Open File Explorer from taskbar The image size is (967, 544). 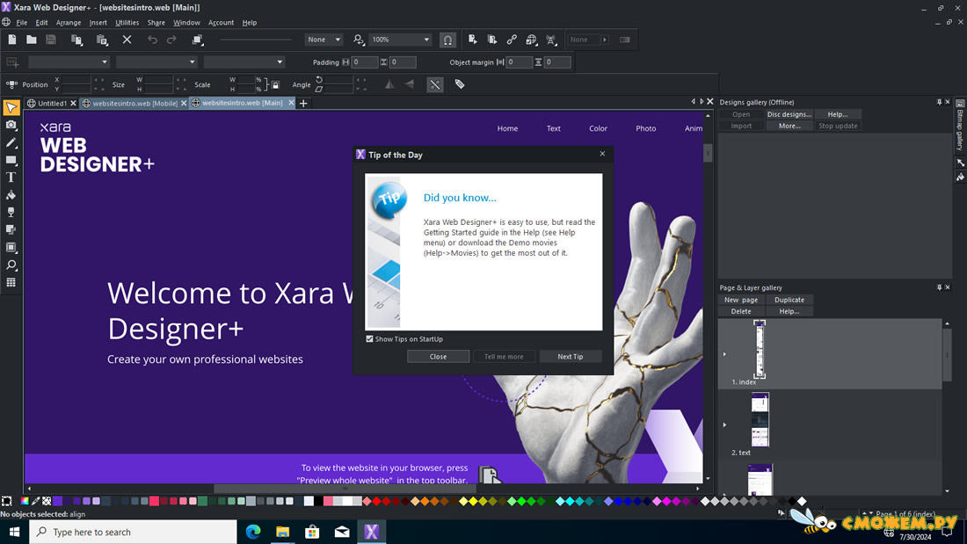[x=282, y=532]
